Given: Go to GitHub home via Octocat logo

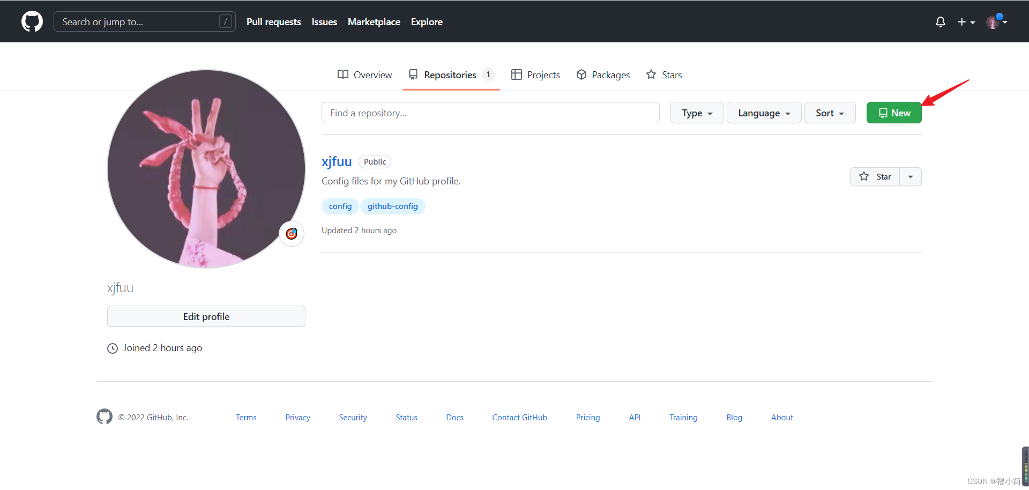Looking at the screenshot, I should point(32,21).
